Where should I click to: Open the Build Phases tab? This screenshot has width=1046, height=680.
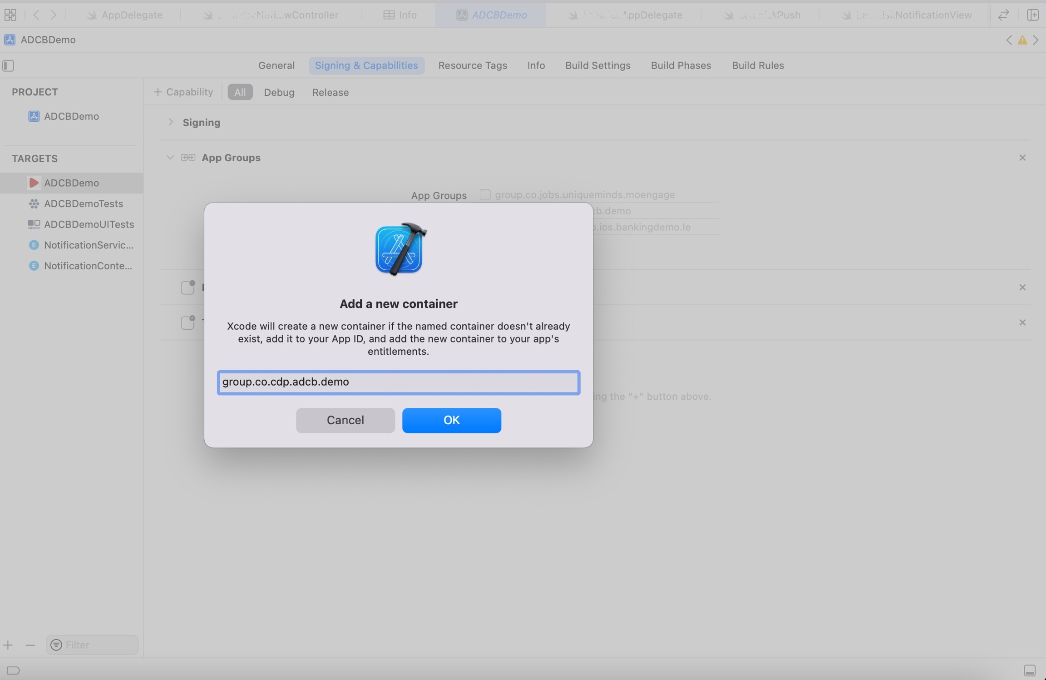681,65
